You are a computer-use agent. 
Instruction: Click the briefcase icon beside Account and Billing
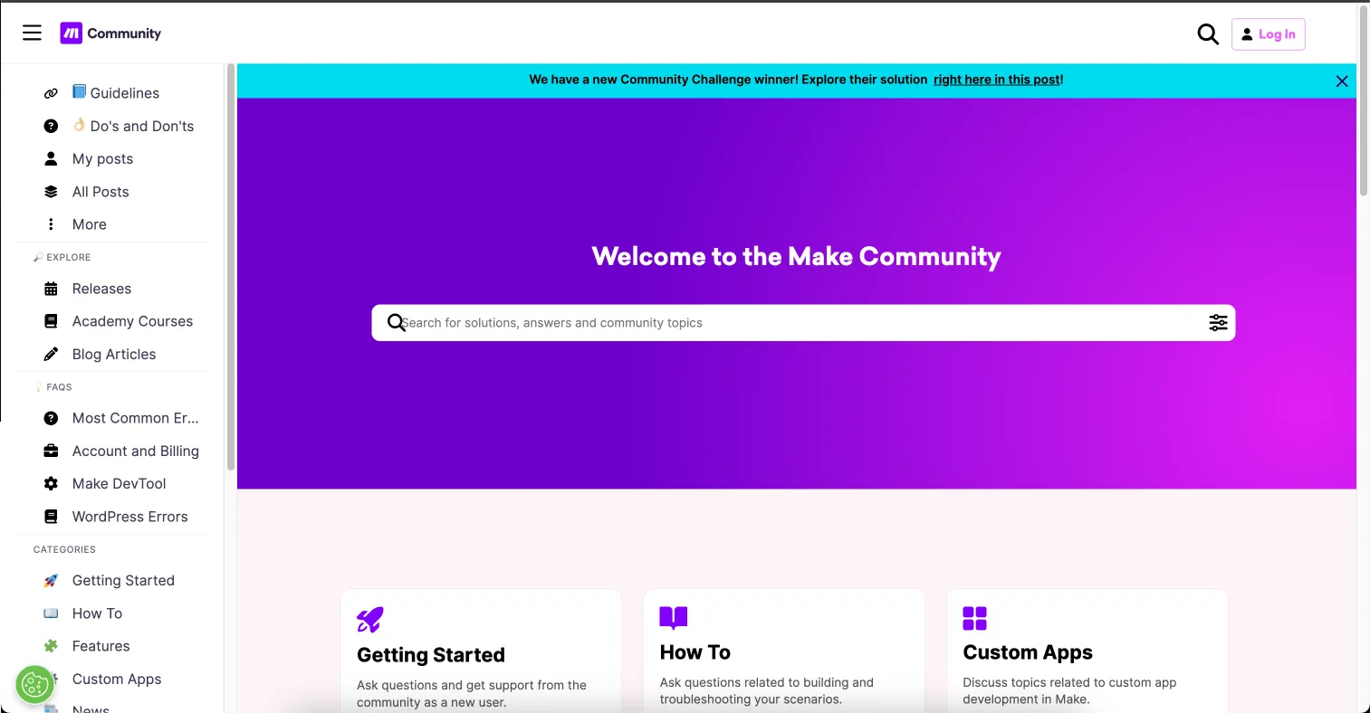click(x=51, y=451)
